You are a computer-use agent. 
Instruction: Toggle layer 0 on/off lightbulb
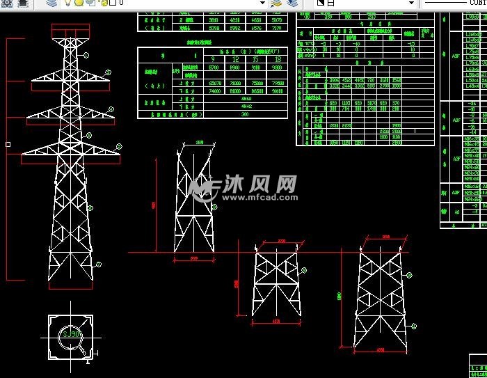tap(68, 3)
